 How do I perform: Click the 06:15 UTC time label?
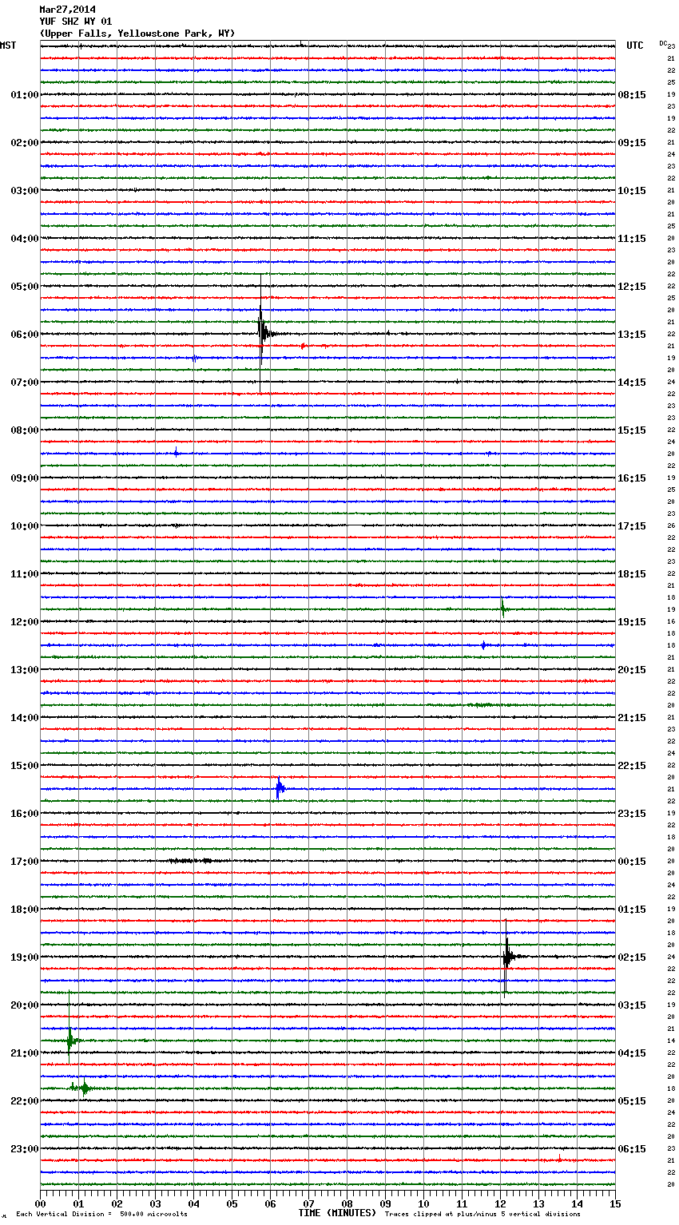tap(632, 1149)
